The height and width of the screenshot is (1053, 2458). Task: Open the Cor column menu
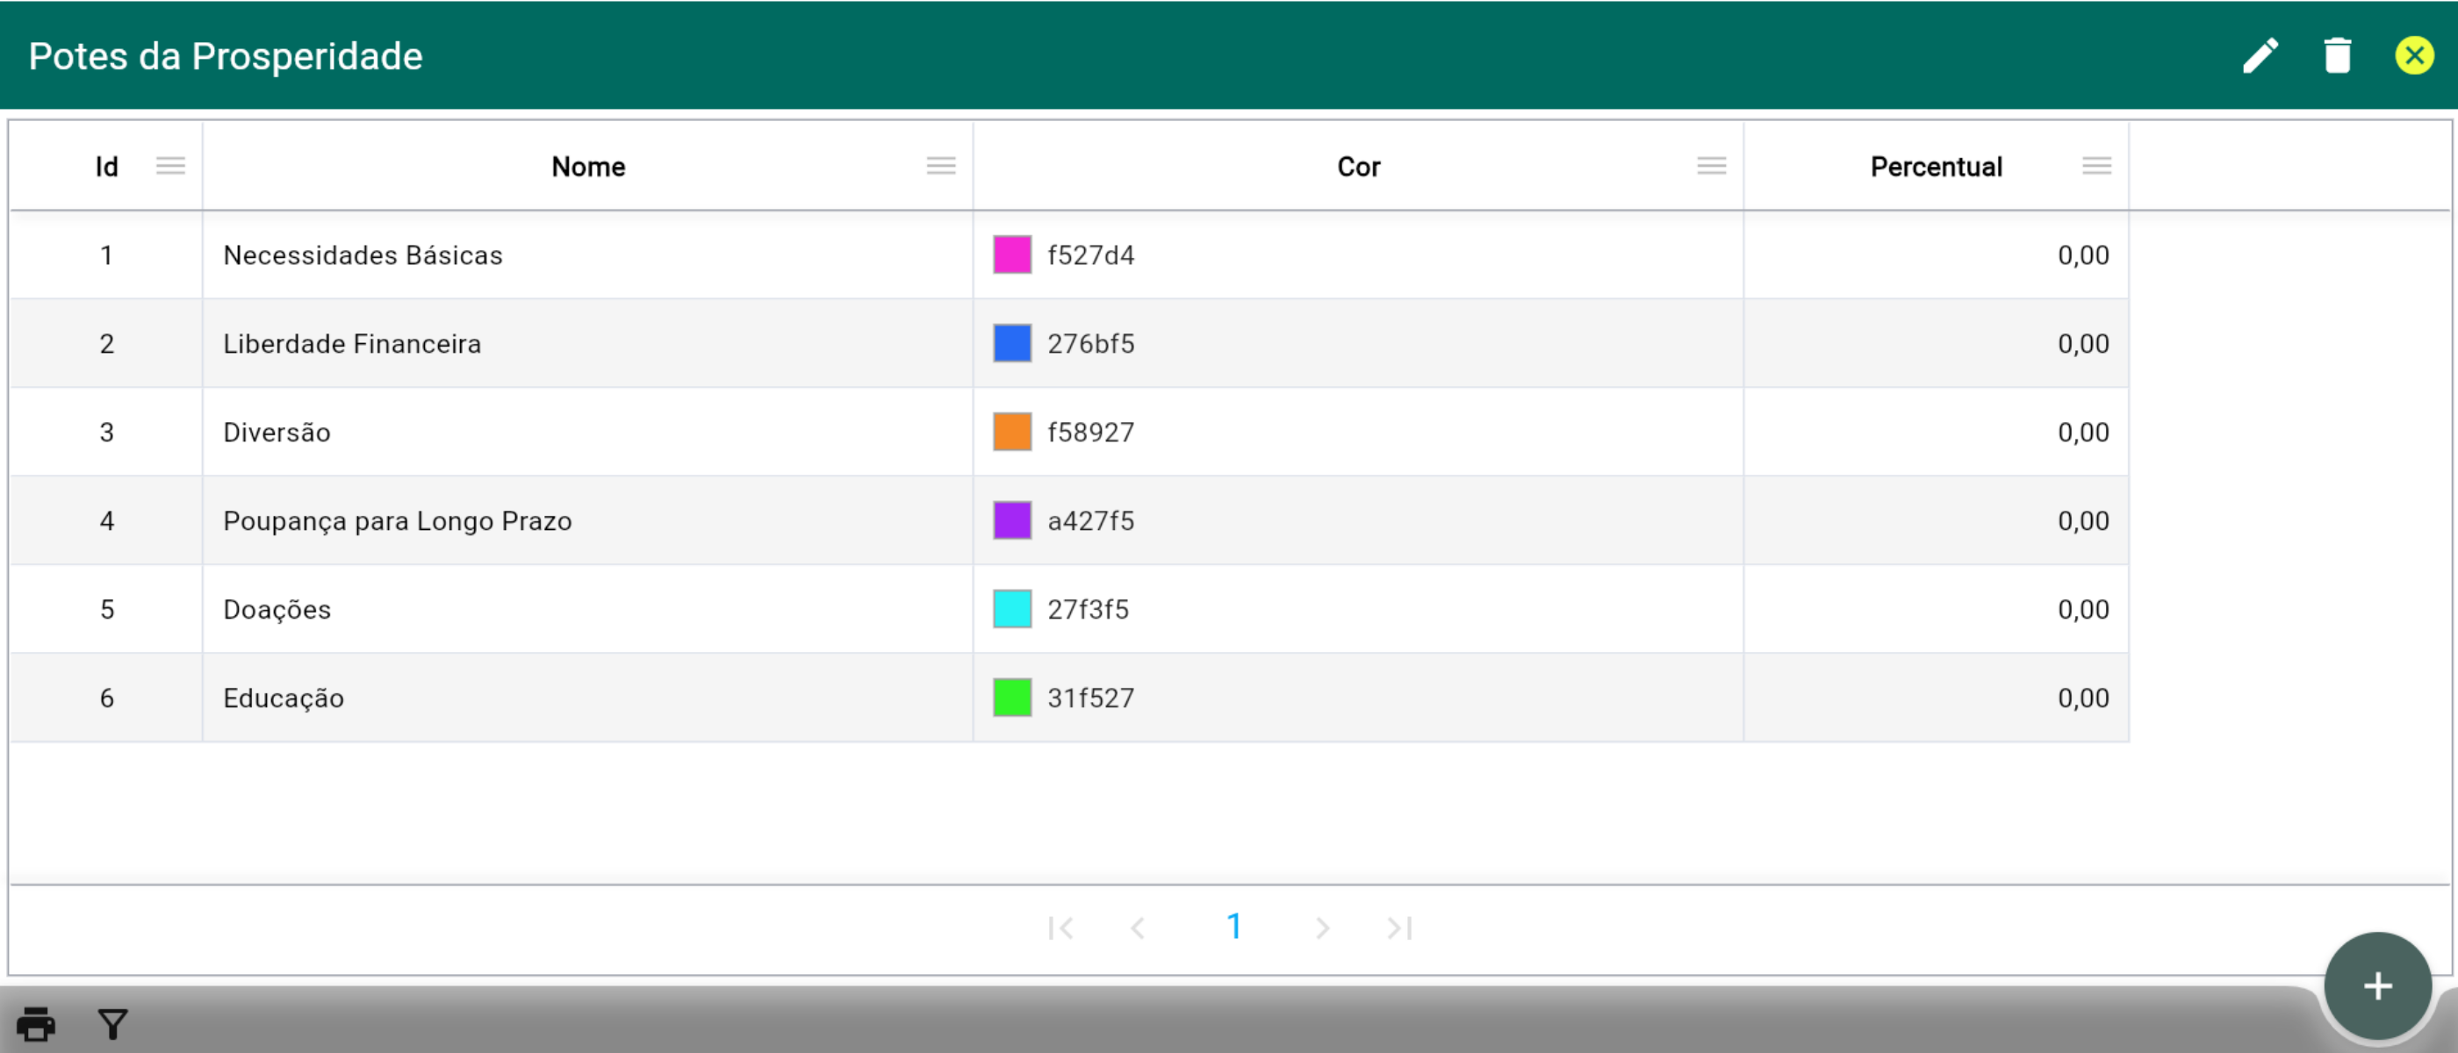point(1711,167)
